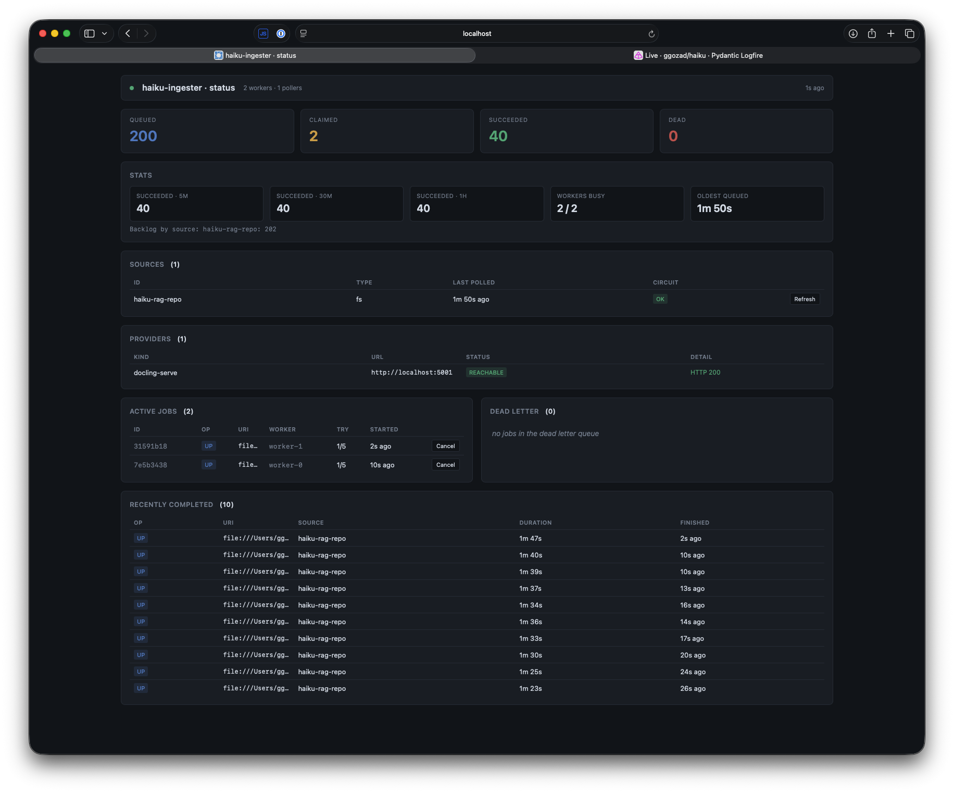The image size is (954, 793).
Task: Click the haiku-ingester tab favicon
Action: 219,55
